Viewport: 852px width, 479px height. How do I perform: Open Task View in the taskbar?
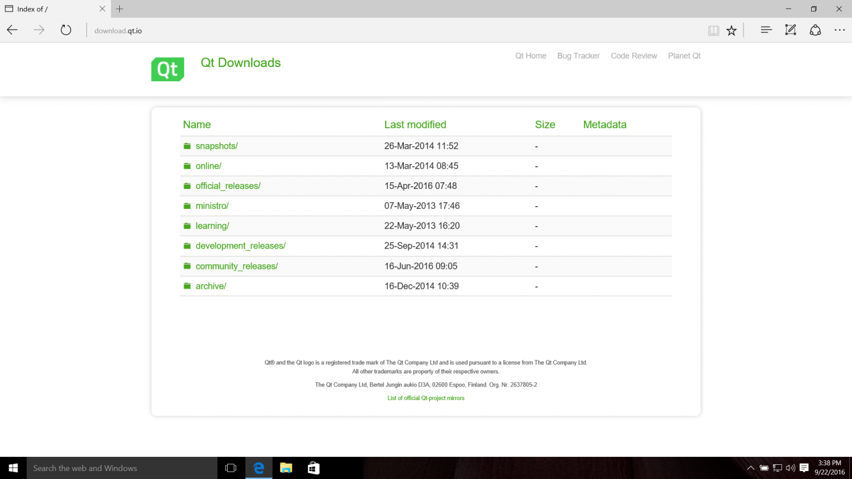coord(231,468)
